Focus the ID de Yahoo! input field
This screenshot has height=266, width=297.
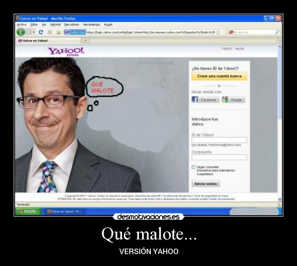tap(219, 140)
